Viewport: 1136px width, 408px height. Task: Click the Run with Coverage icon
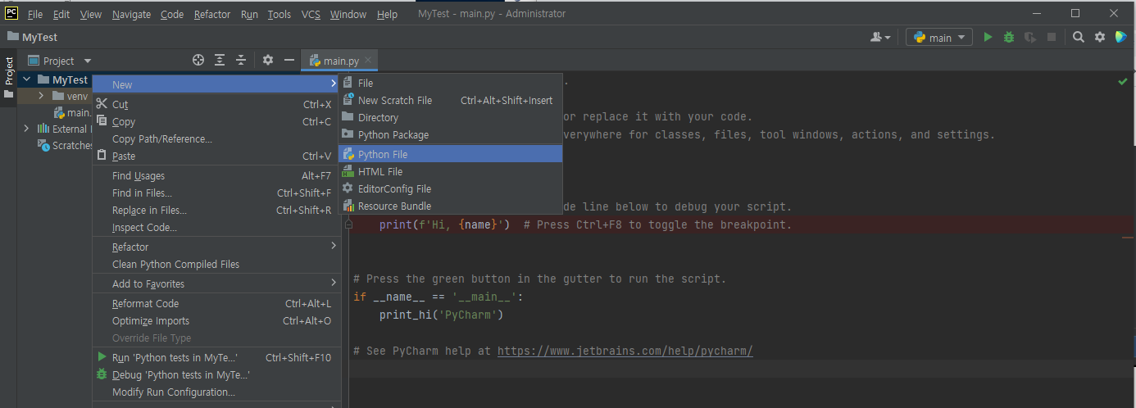pos(1030,37)
